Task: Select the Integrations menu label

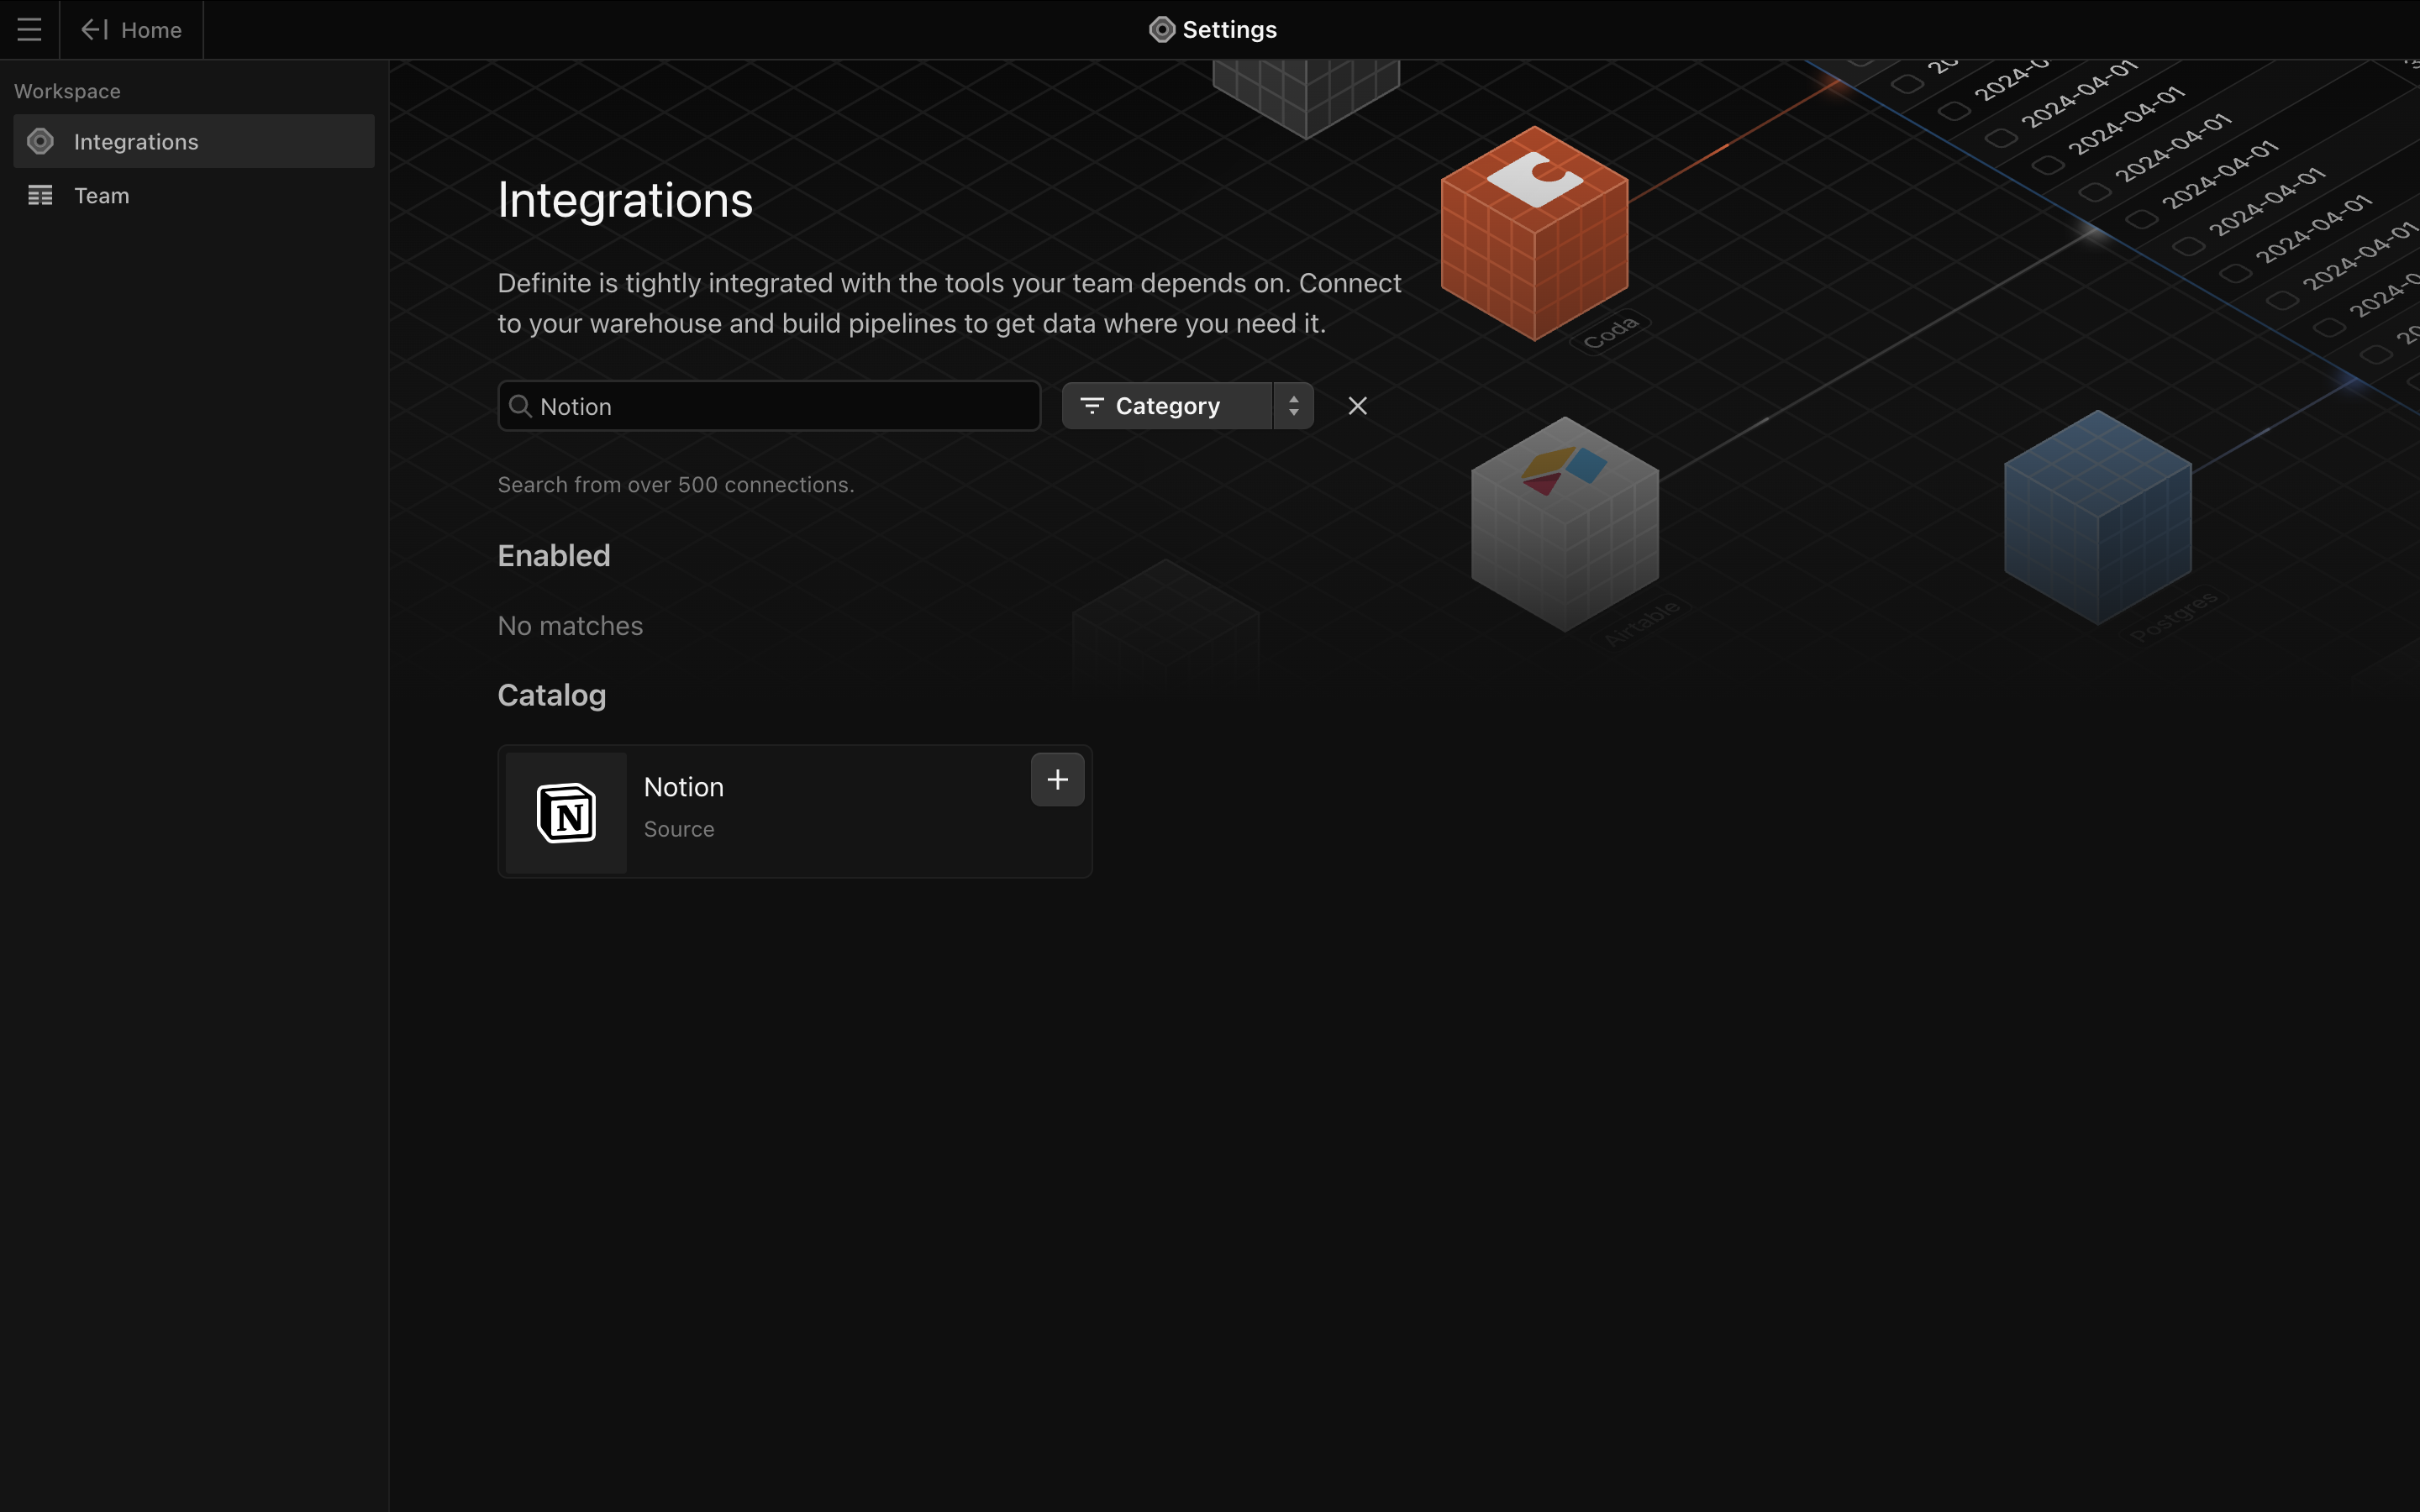Action: coord(136,142)
